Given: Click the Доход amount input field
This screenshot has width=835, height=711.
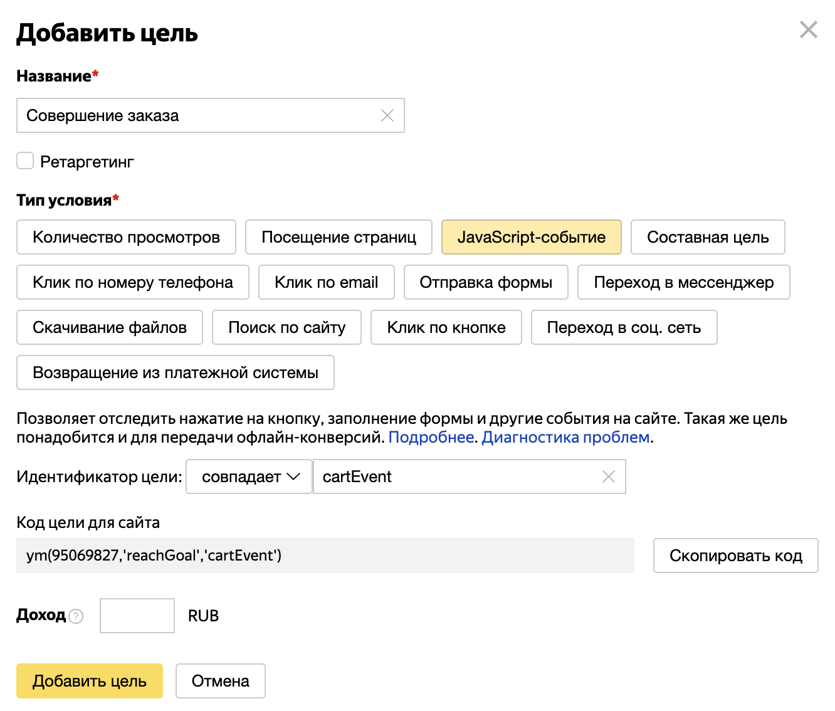Looking at the screenshot, I should (137, 616).
